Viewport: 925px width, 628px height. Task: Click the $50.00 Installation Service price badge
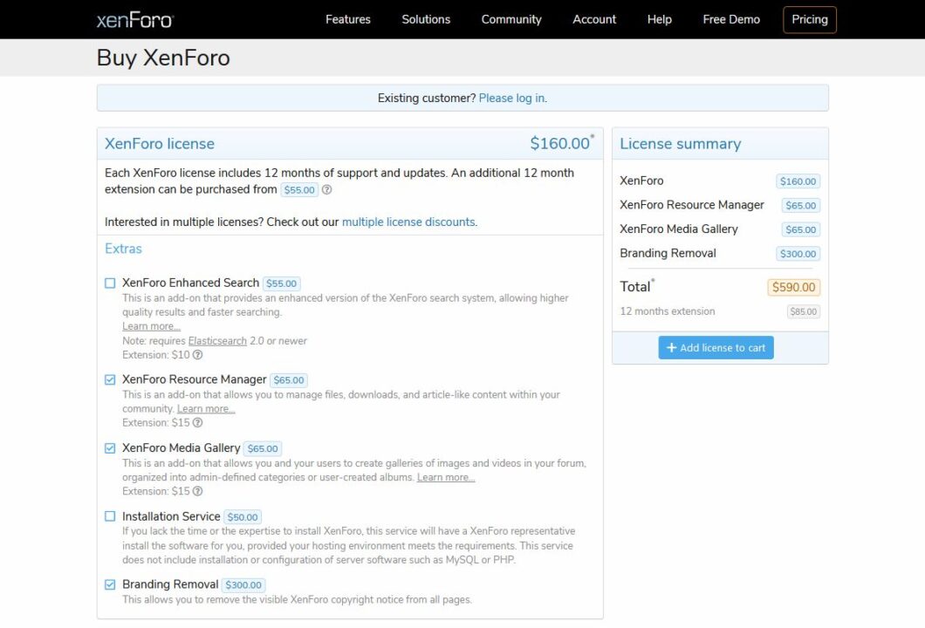click(243, 517)
